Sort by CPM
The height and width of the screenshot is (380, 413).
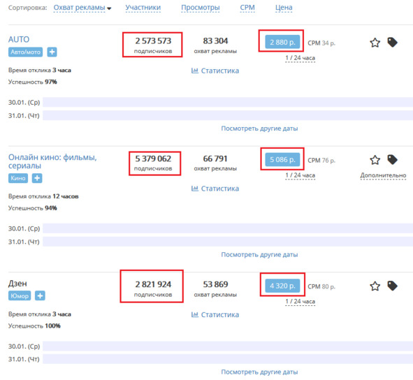coord(247,8)
